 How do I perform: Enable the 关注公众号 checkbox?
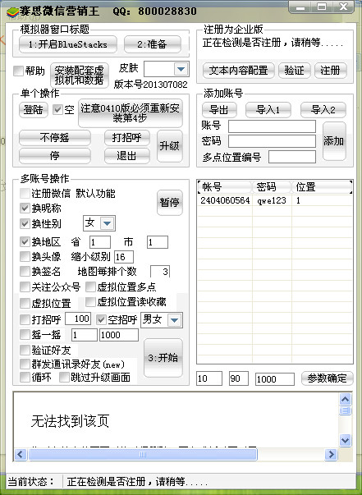pos(25,286)
